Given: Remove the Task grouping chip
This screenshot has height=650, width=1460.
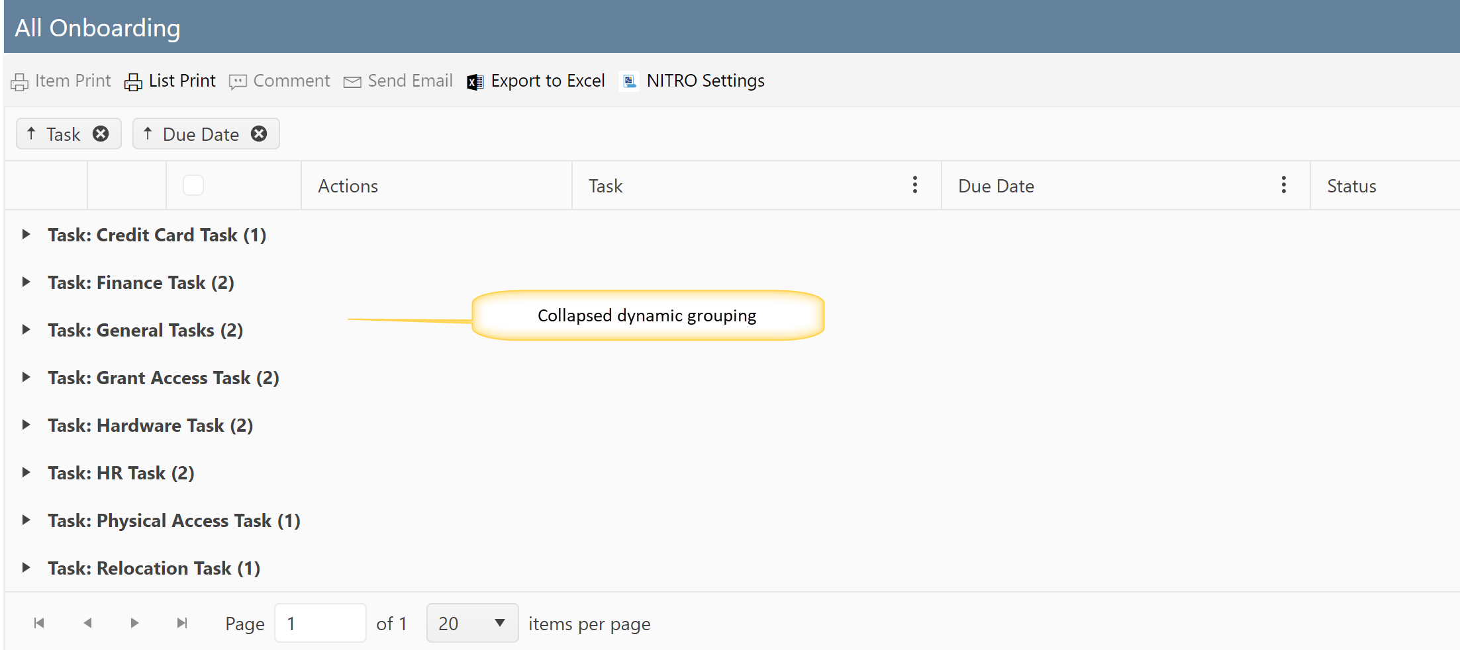Looking at the screenshot, I should 101,134.
